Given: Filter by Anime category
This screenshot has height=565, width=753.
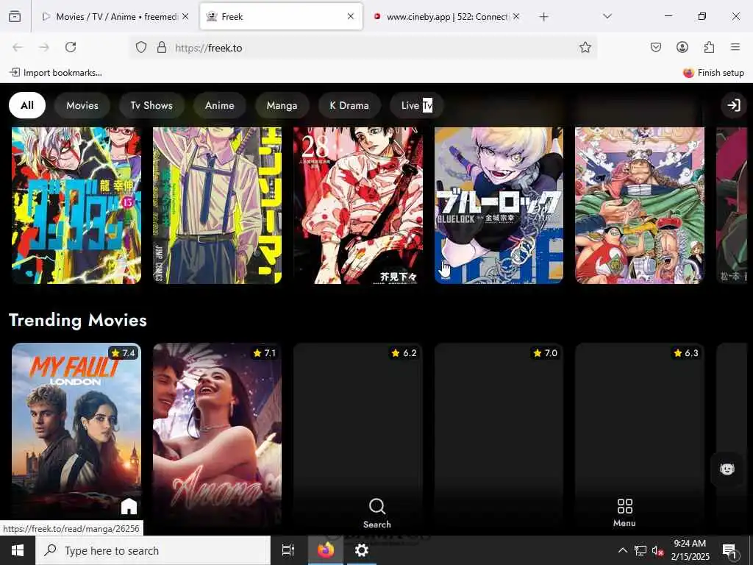Looking at the screenshot, I should 219,105.
